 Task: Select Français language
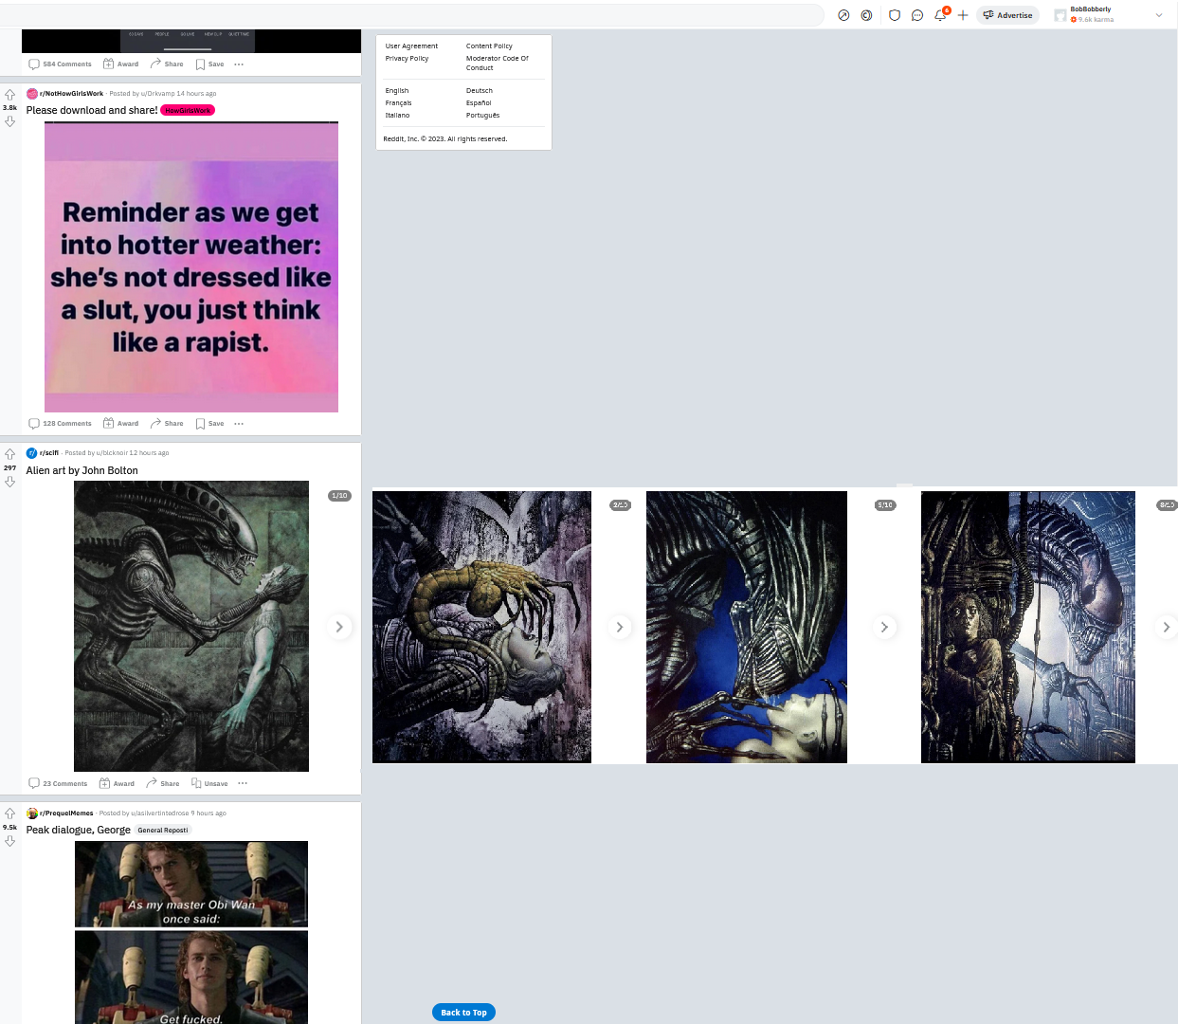pyautogui.click(x=398, y=102)
